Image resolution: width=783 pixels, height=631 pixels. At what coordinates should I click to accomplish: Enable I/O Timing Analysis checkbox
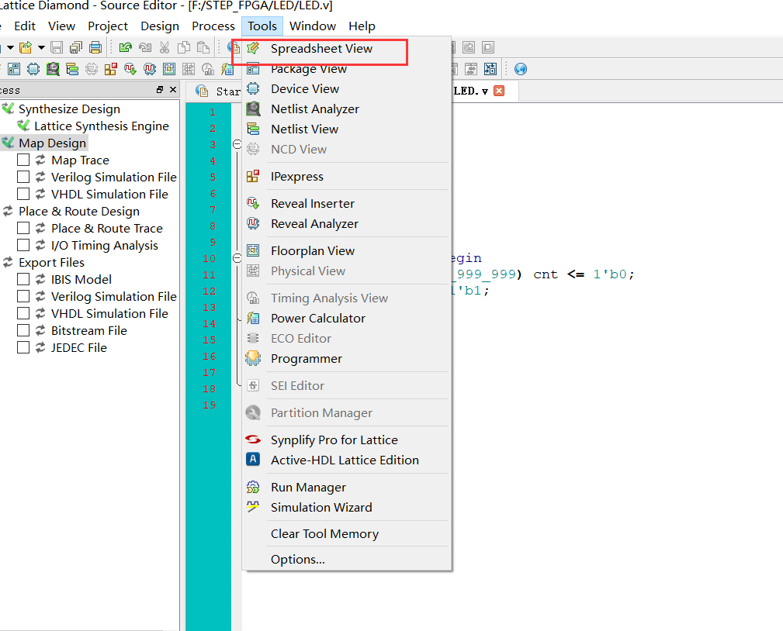[x=23, y=246]
